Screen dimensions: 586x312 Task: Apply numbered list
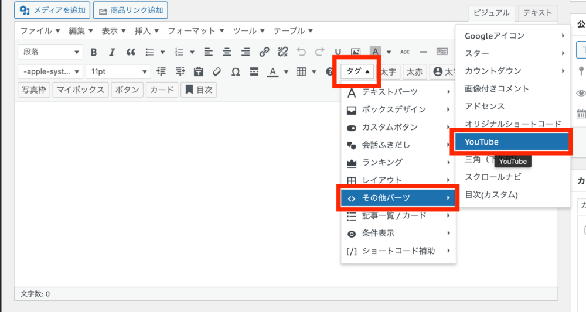click(179, 52)
